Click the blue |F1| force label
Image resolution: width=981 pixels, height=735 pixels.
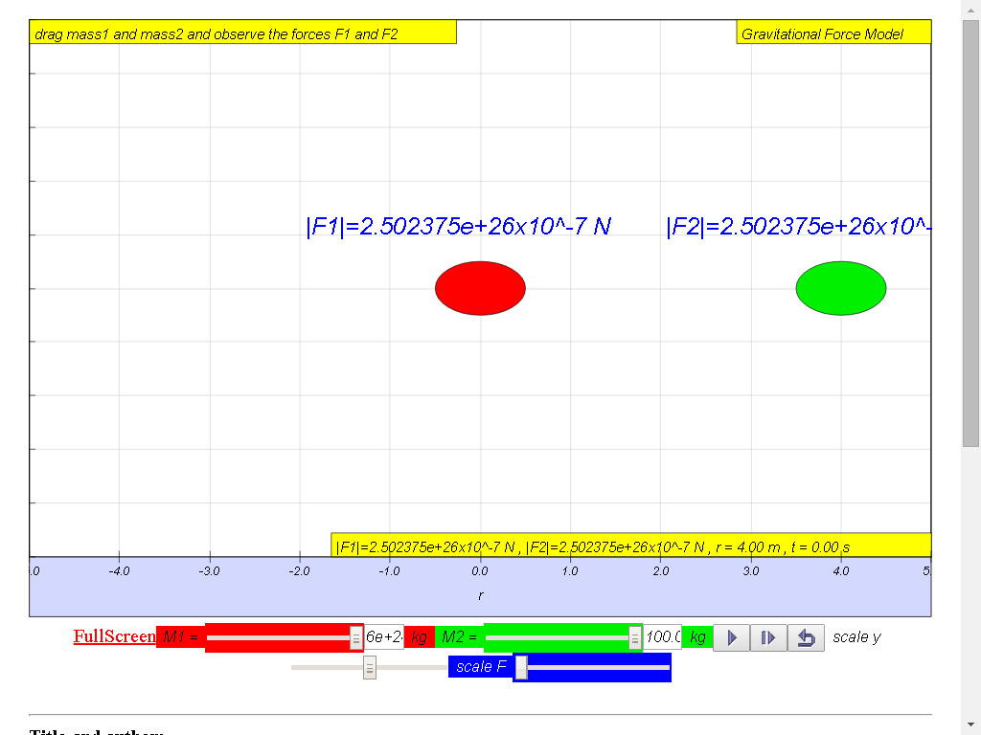click(x=458, y=227)
